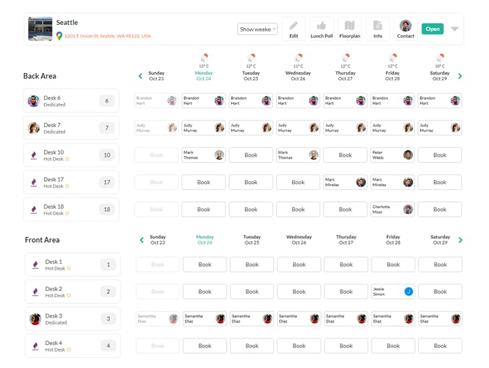Toggle the green Open status button
This screenshot has height=368, width=489.
point(433,29)
